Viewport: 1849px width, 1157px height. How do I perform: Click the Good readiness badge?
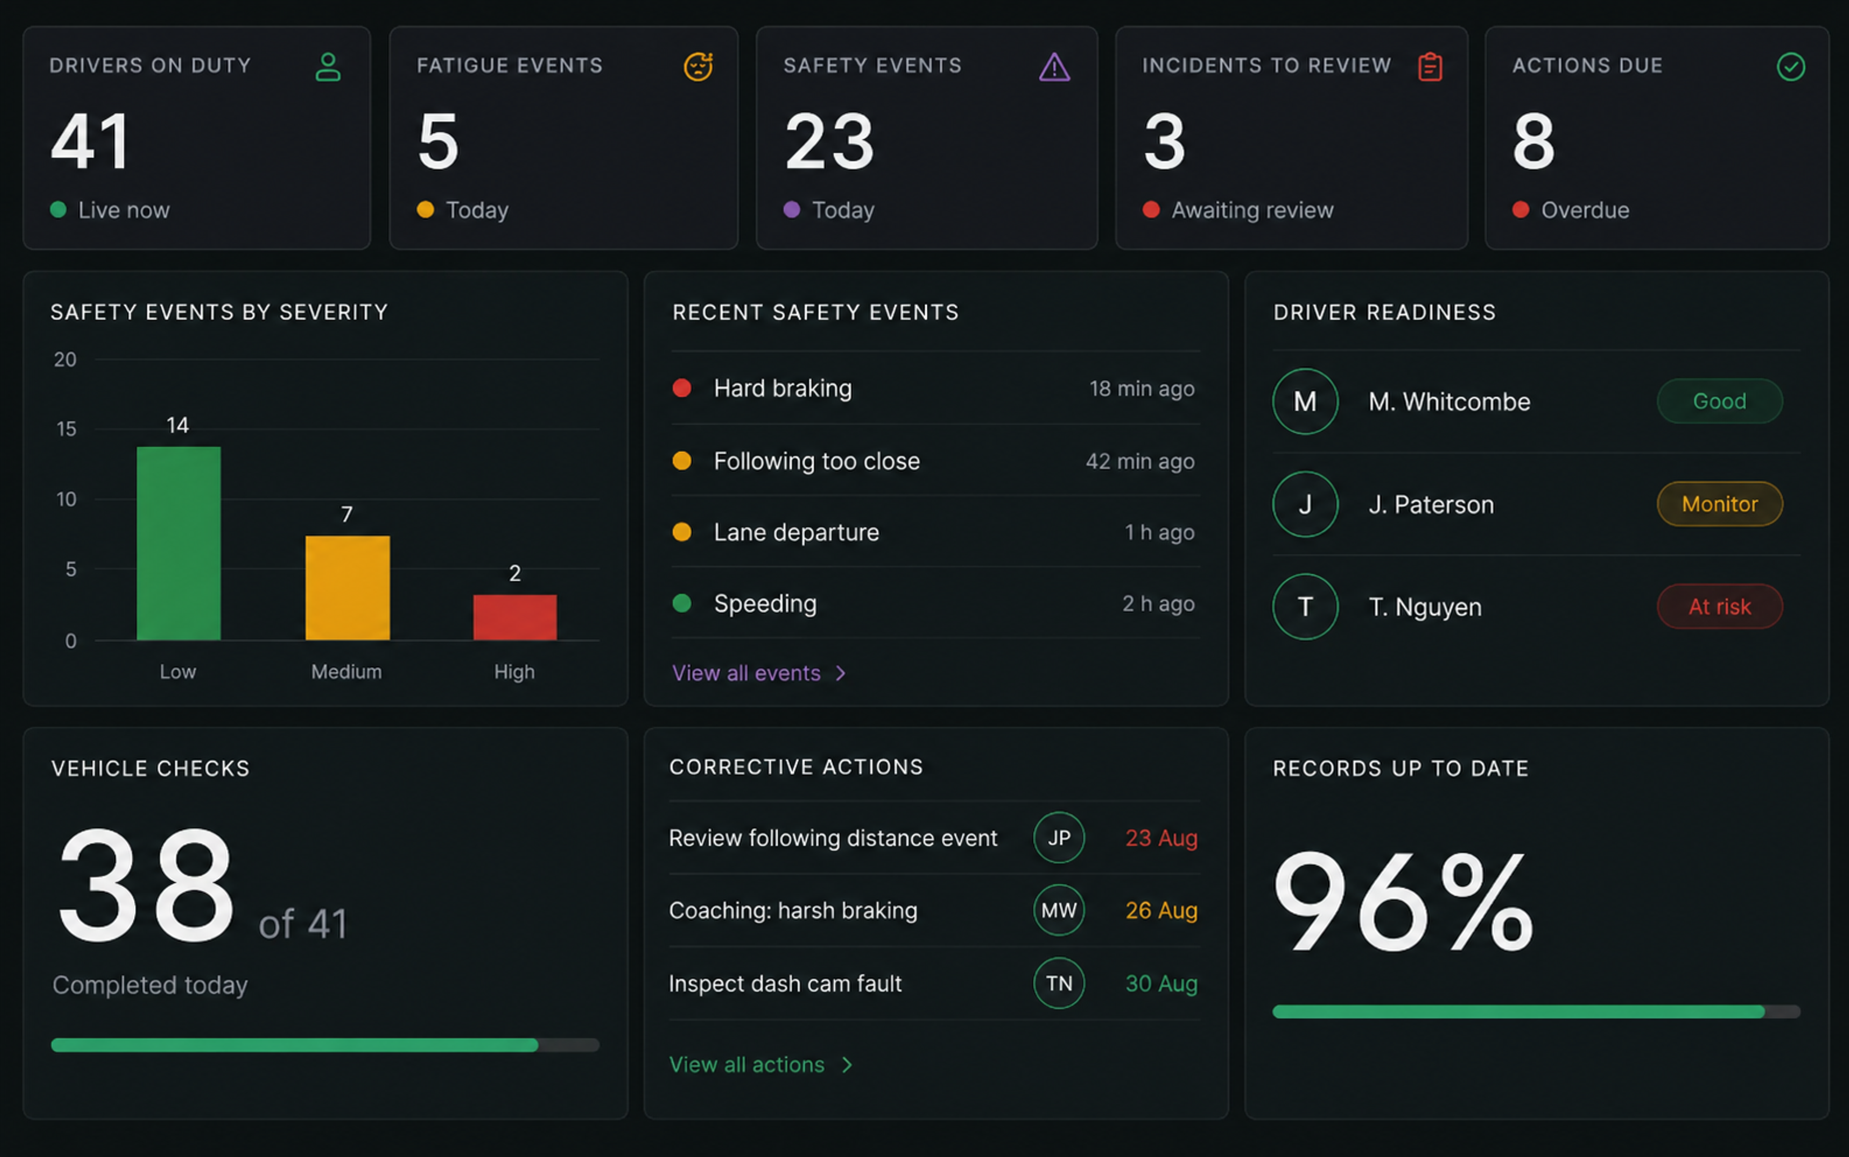tap(1719, 400)
